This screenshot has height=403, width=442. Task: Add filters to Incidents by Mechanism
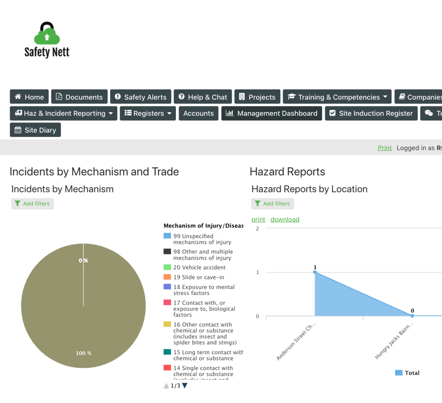[32, 204]
